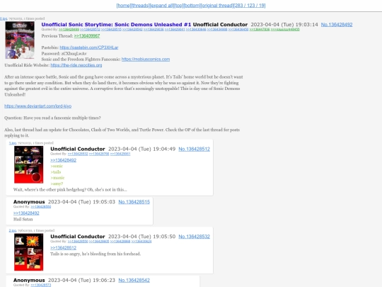Click text 'Tails is so angry' comment
This screenshot has height=287, width=382.
point(95,254)
